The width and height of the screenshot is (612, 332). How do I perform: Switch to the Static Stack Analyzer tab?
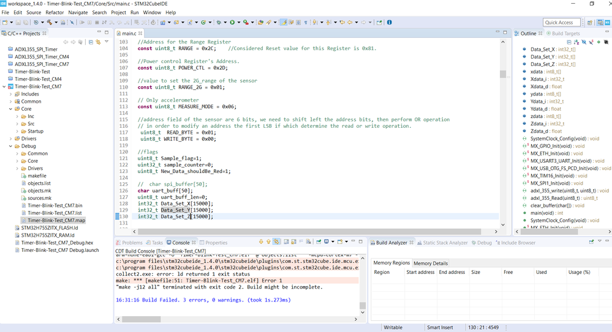pos(442,242)
